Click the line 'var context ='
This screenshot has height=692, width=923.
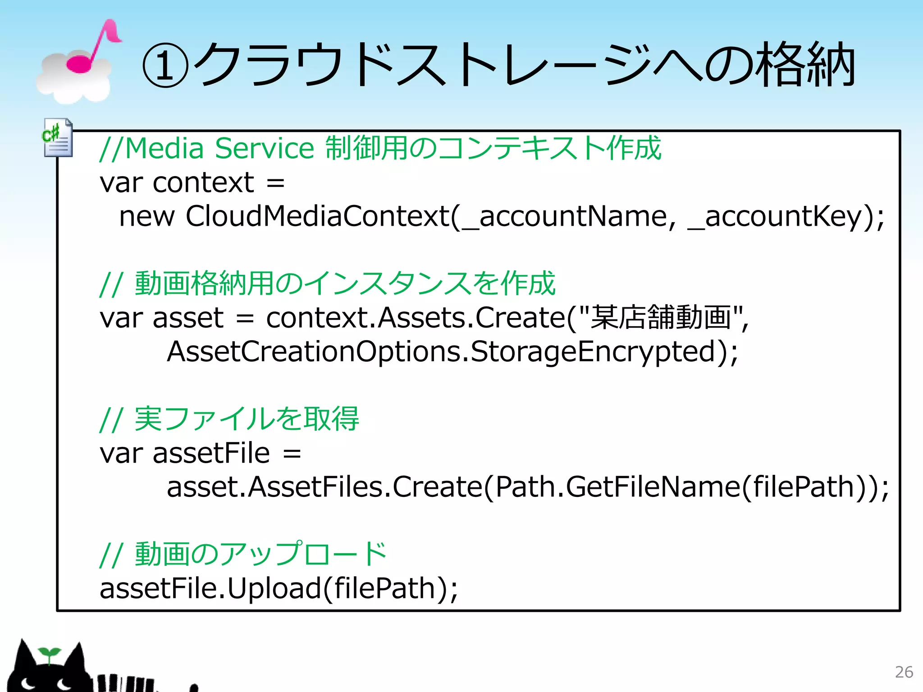click(x=192, y=182)
